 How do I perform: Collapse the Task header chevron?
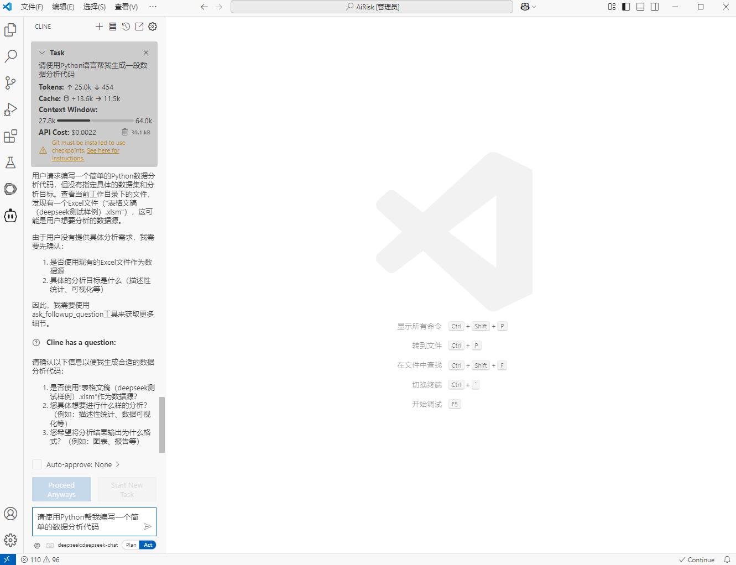(42, 53)
